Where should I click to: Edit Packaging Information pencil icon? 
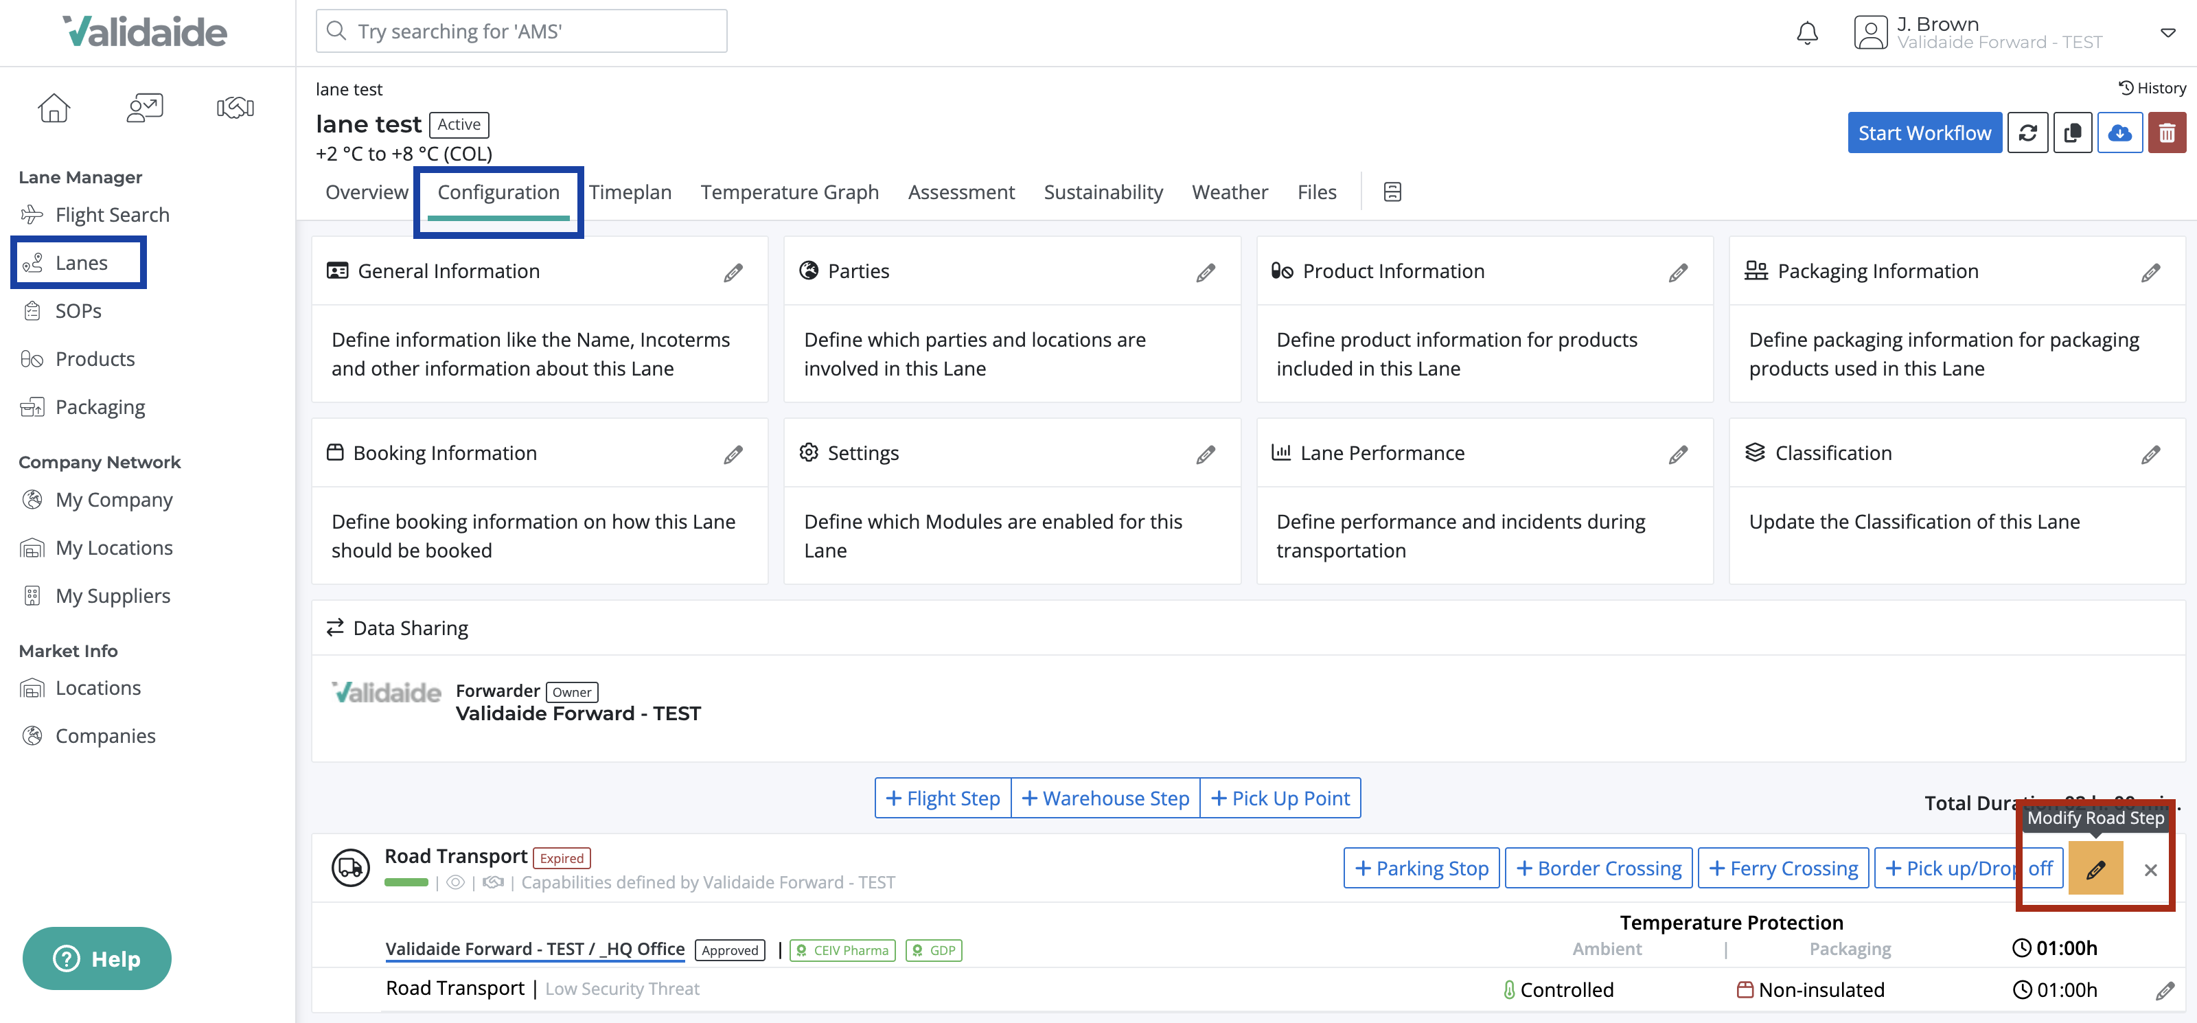pyautogui.click(x=2150, y=273)
